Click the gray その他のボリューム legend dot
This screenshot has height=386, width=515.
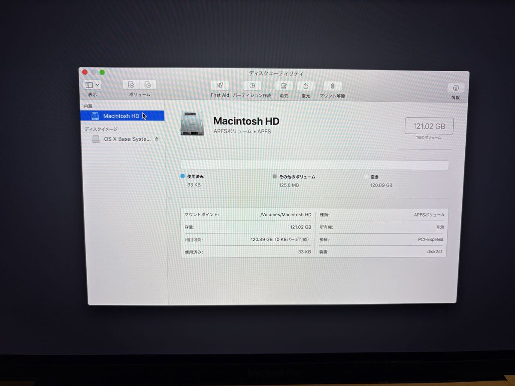[x=274, y=176]
